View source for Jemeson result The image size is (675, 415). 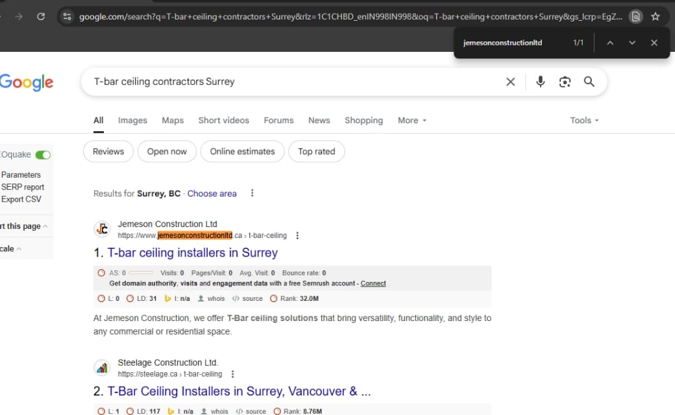point(247,298)
